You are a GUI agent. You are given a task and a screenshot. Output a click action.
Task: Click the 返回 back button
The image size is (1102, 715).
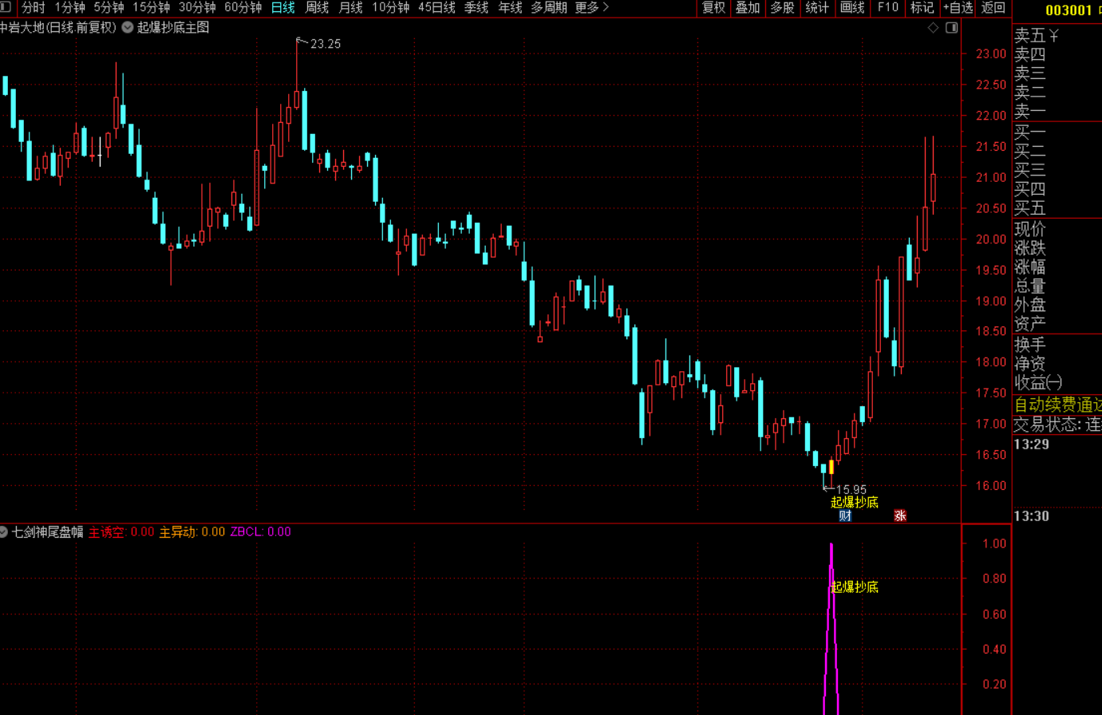click(993, 7)
